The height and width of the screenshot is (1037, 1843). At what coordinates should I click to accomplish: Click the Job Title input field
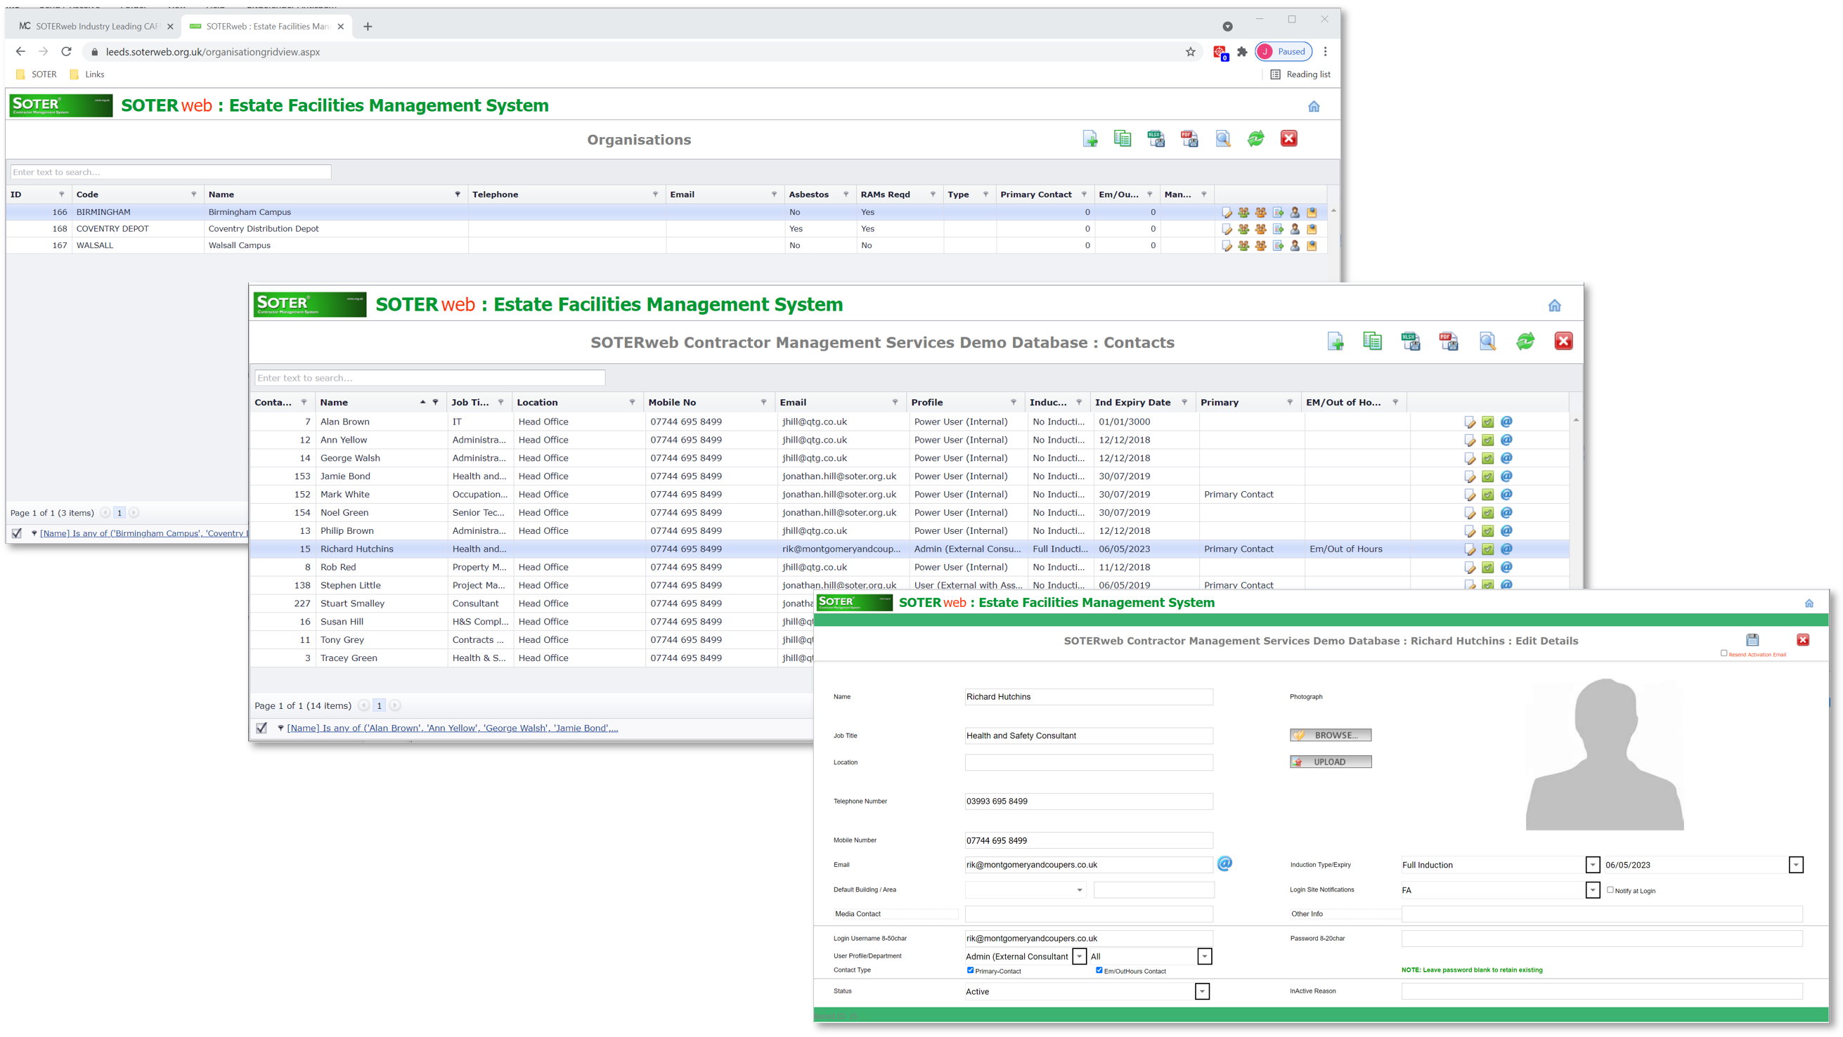(1088, 736)
